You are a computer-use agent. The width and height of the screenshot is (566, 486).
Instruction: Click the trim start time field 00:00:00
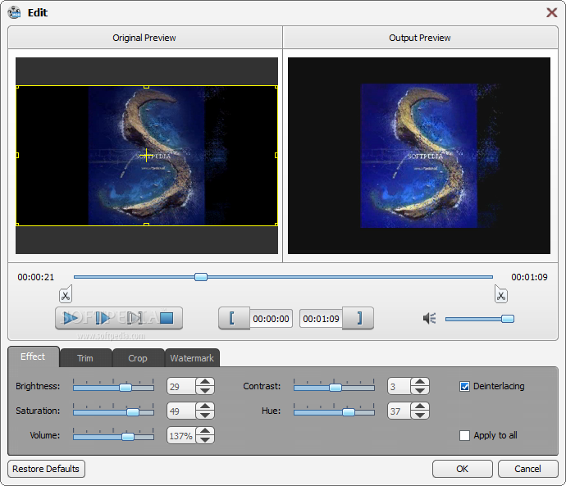point(271,319)
